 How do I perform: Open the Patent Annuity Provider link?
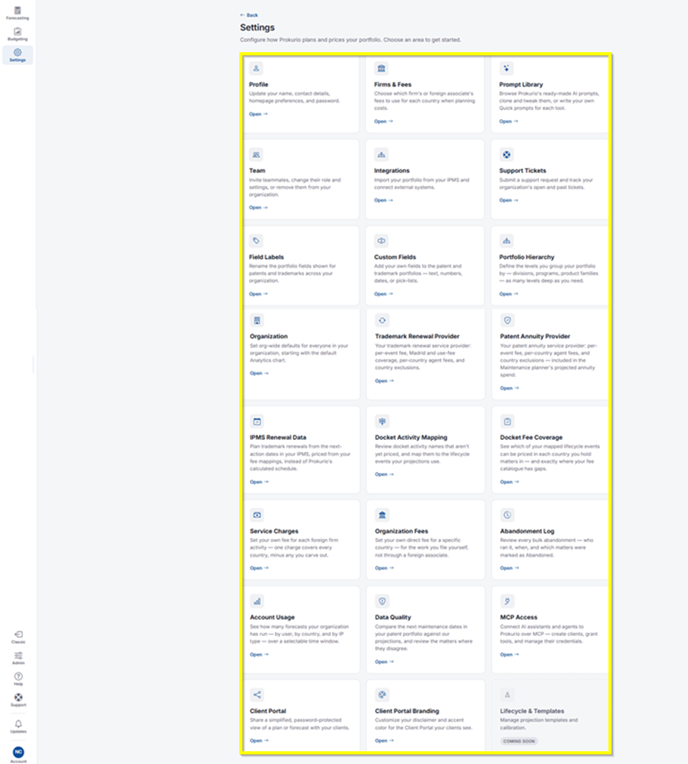tap(510, 388)
